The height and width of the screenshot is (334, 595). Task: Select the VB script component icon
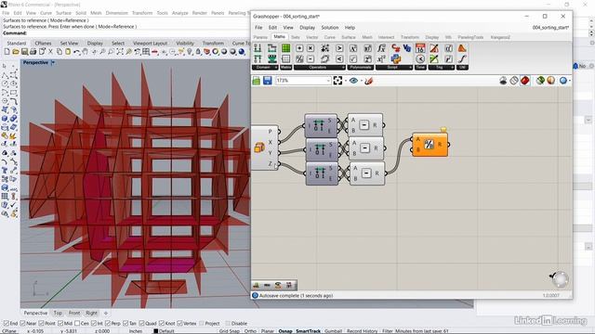[407, 48]
